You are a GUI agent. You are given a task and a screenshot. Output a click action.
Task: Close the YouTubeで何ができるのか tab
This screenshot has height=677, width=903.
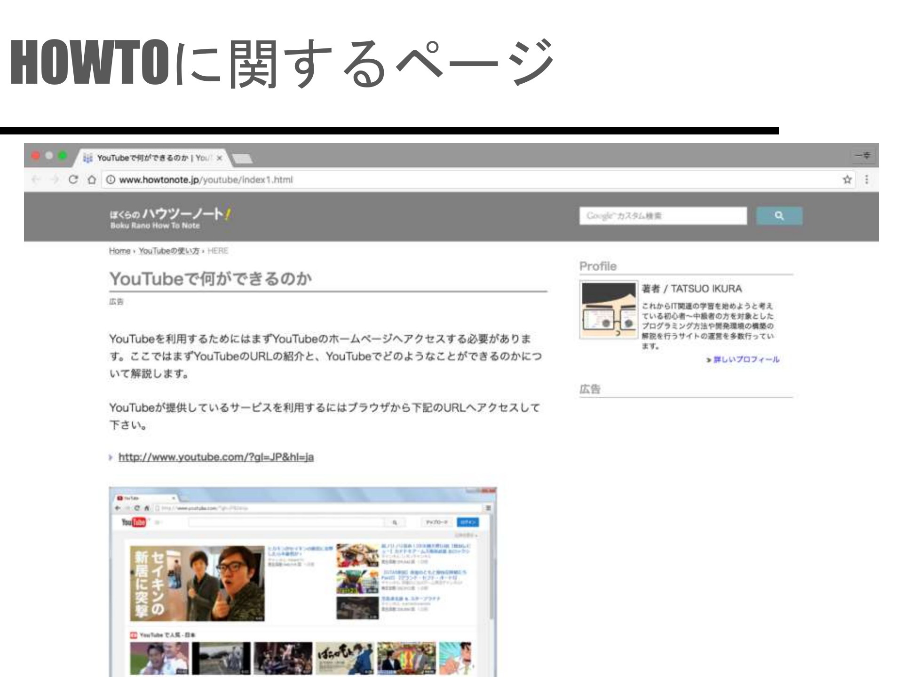point(219,158)
